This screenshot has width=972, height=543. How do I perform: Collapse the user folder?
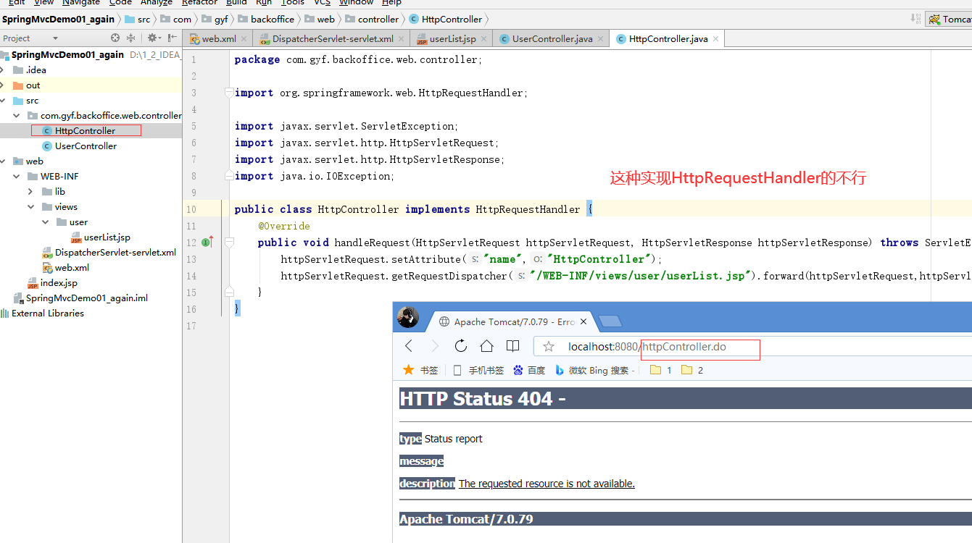[45, 222]
